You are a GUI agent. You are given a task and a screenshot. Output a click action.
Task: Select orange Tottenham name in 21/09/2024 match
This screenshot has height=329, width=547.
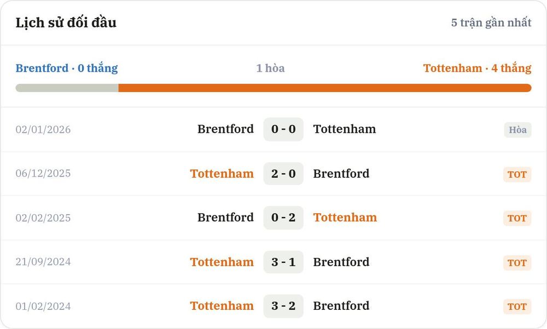pyautogui.click(x=222, y=262)
